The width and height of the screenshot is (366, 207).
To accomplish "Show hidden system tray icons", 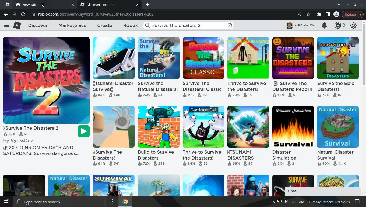I will pyautogui.click(x=273, y=202).
